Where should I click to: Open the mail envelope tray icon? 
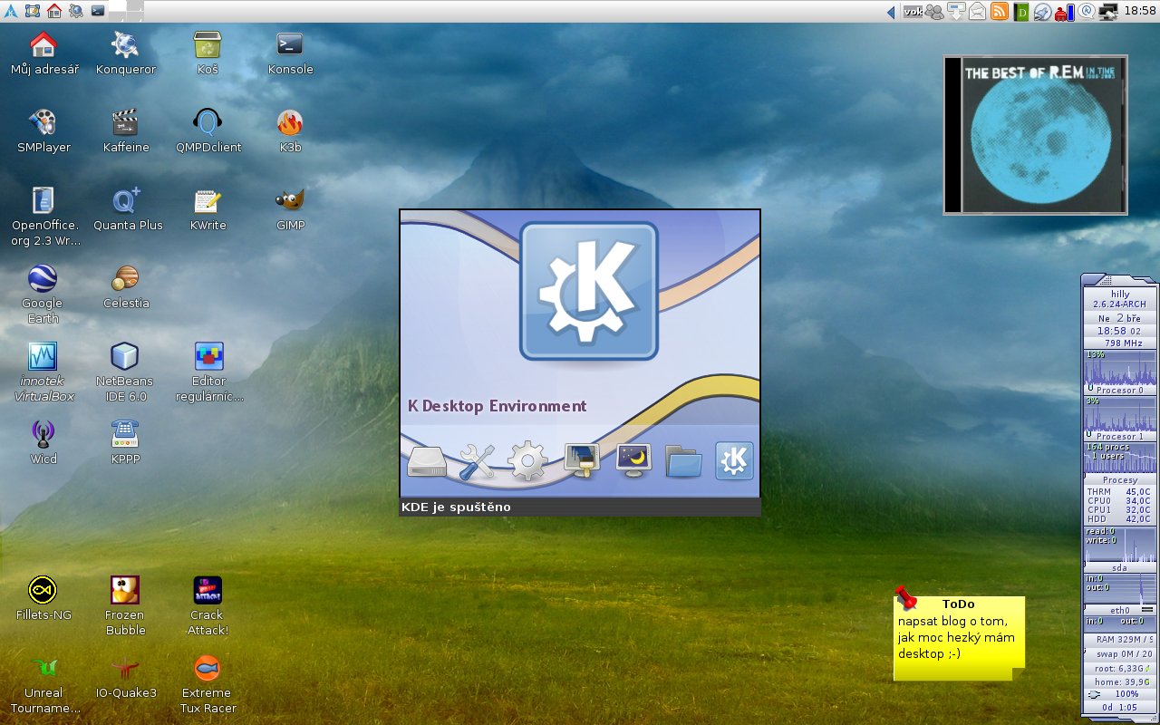[978, 12]
